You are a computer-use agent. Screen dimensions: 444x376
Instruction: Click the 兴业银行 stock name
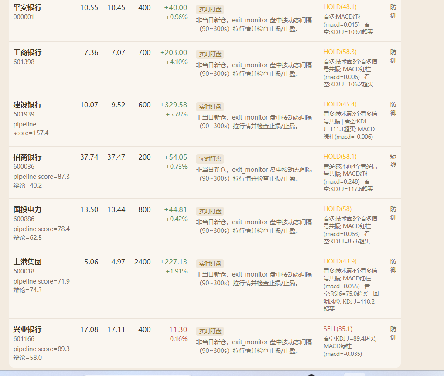click(27, 330)
